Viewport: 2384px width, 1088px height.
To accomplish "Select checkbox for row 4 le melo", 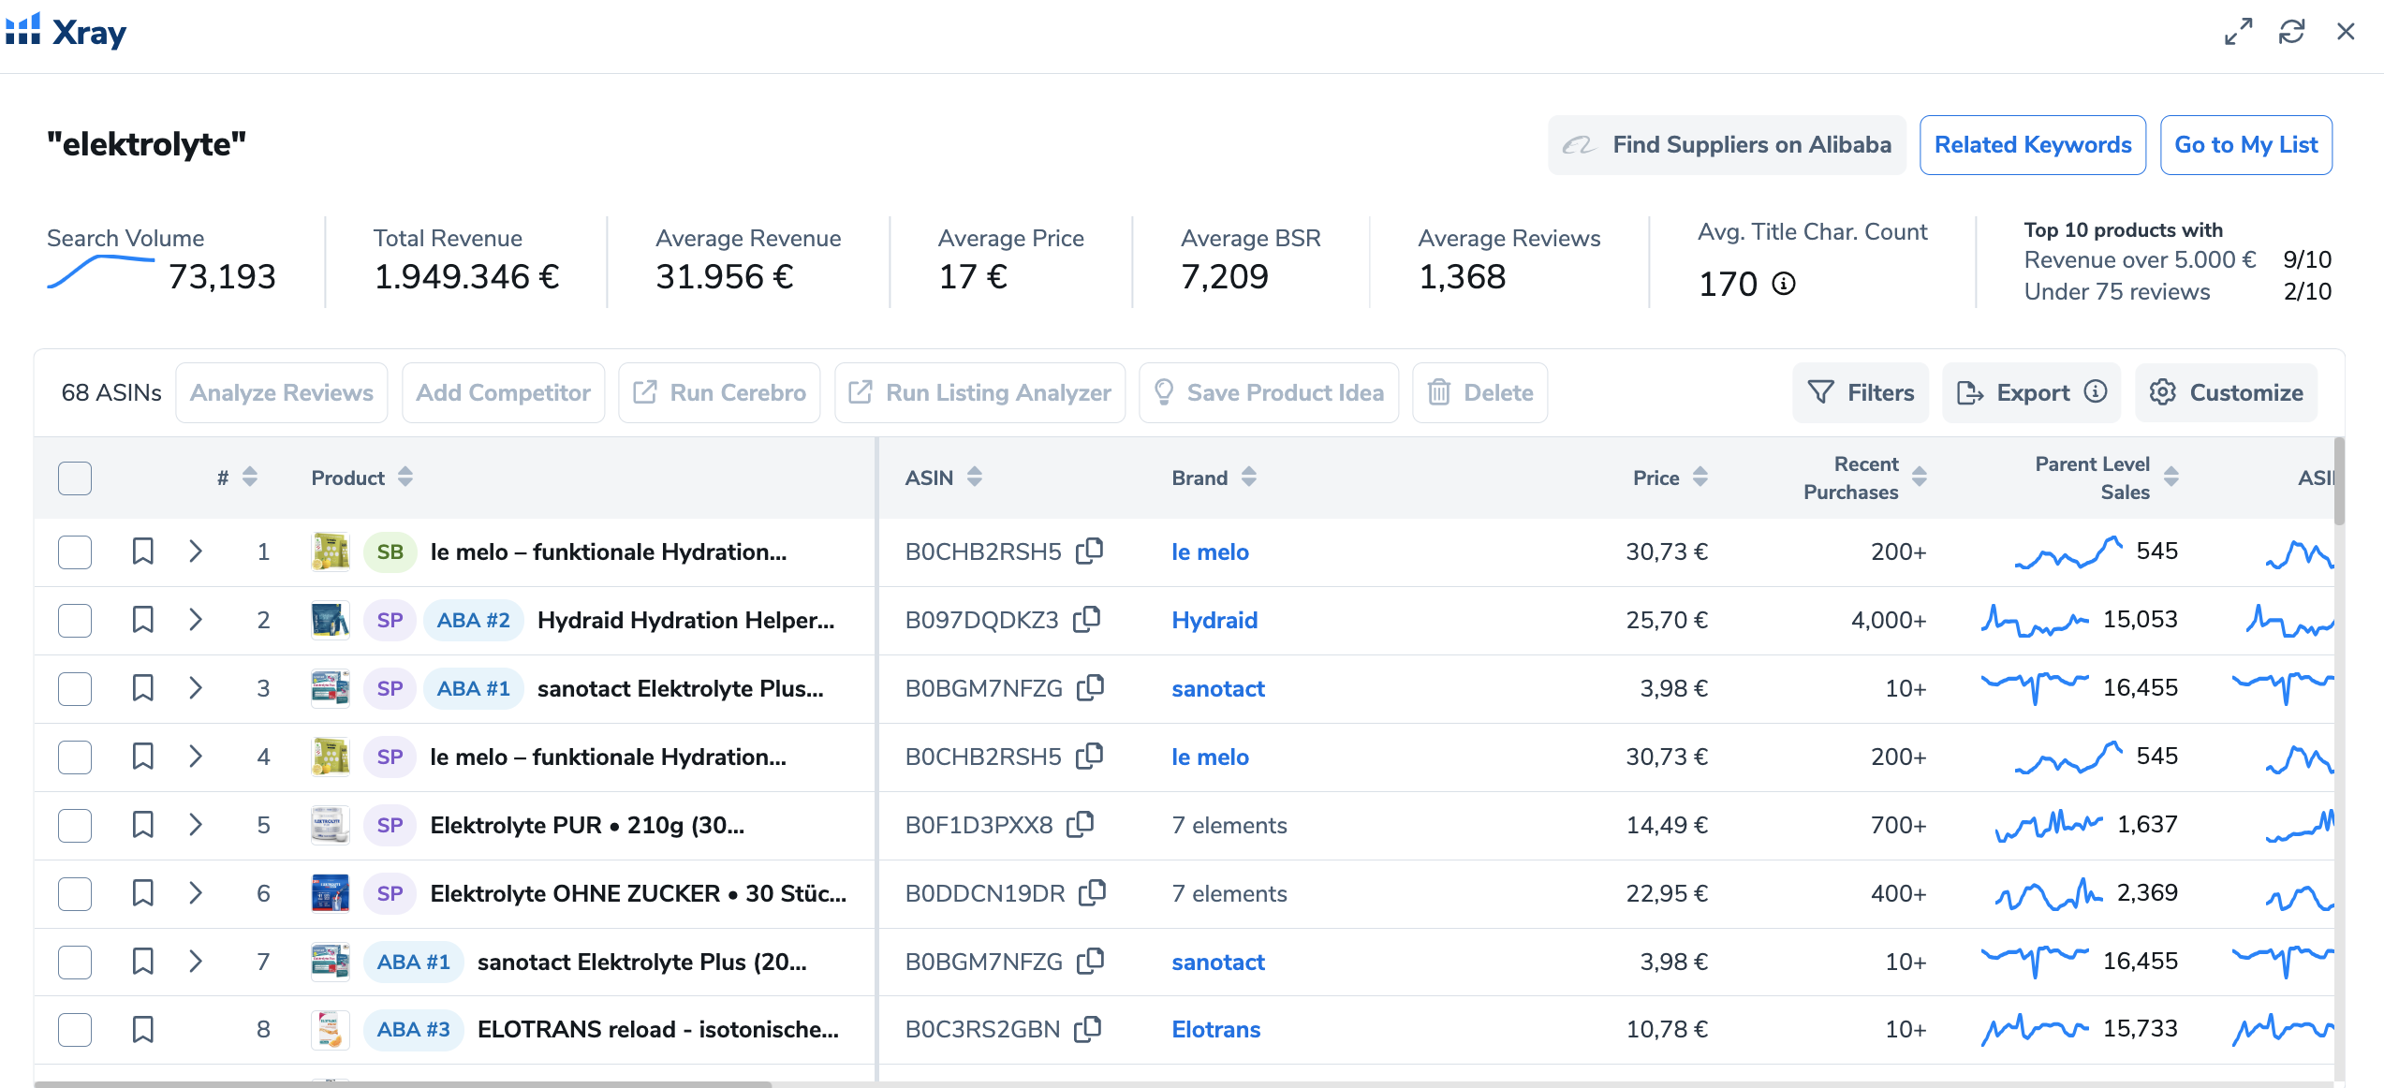I will (x=75, y=757).
